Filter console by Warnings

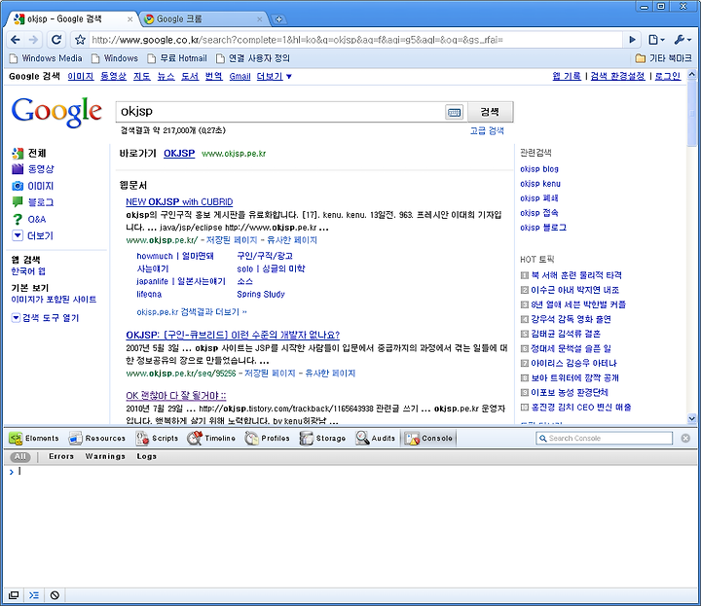pos(105,457)
